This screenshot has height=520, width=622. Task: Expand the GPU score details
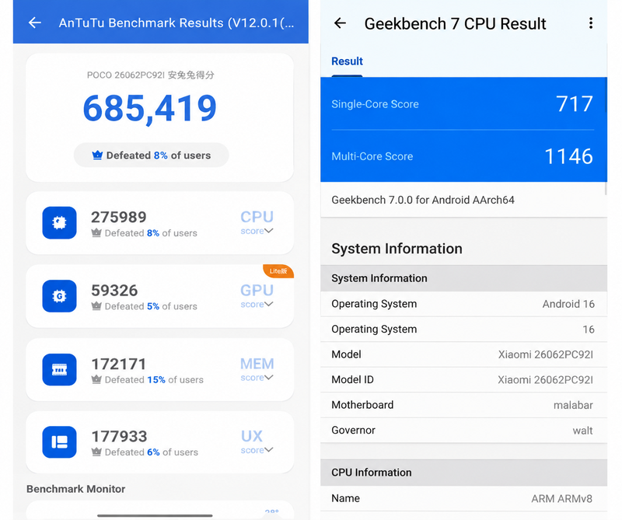click(x=257, y=296)
